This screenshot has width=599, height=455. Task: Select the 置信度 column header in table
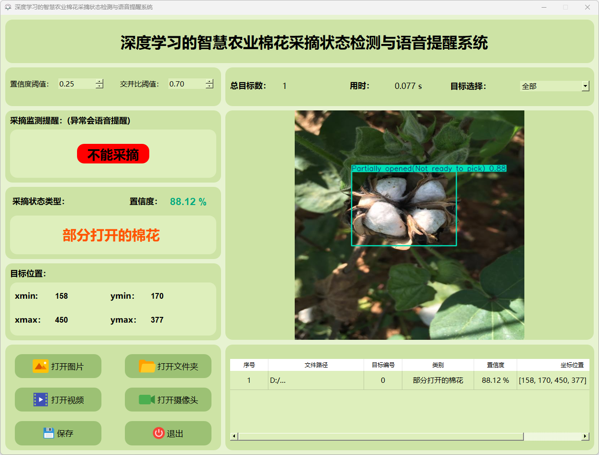point(496,365)
